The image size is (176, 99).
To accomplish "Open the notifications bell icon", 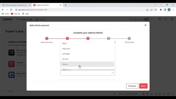I will [x=166, y=19].
